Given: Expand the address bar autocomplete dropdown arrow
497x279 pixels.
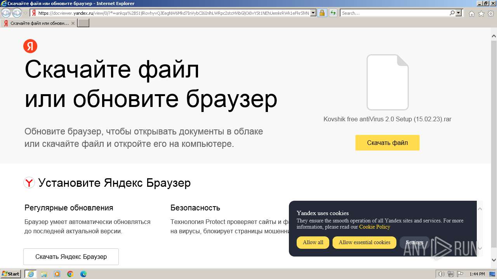Looking at the screenshot, I should tap(313, 13).
